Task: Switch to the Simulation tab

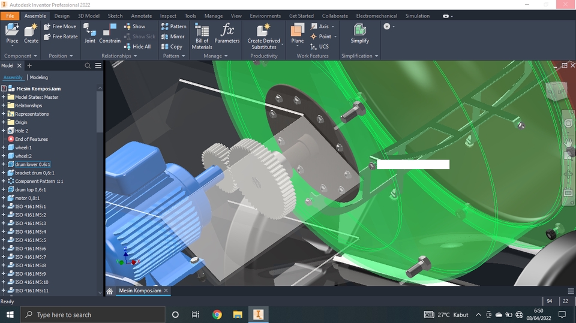Action: [418, 16]
